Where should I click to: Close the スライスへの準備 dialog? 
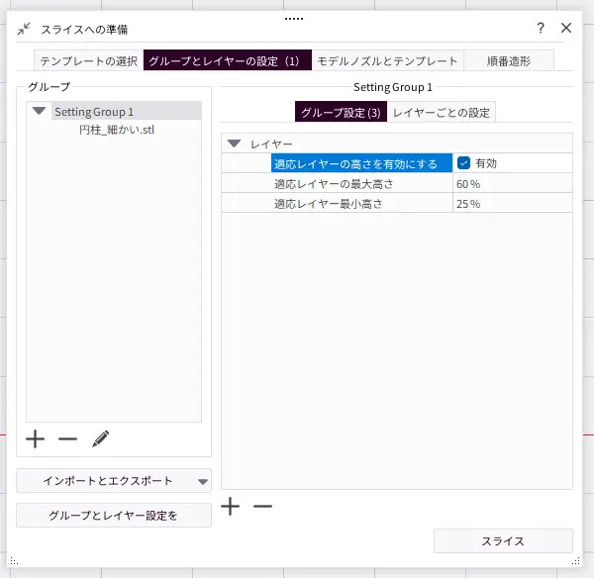(566, 28)
